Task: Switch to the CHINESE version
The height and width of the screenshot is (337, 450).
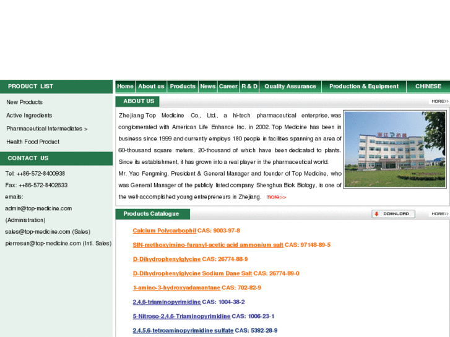Action: coord(428,87)
